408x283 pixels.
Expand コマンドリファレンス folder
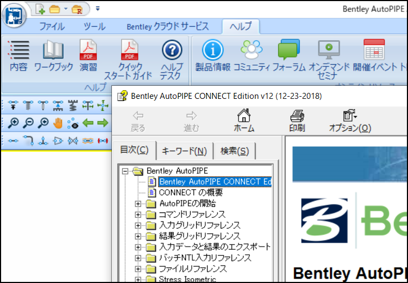(x=138, y=215)
